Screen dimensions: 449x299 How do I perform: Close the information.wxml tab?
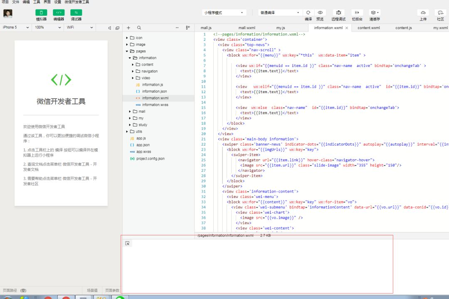pos(347,28)
